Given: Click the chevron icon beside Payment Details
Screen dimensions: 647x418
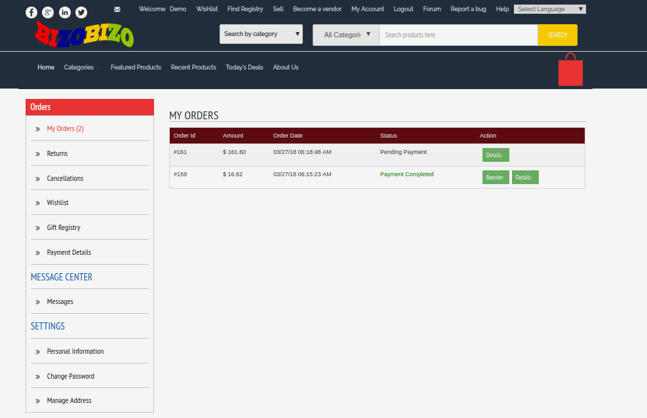Looking at the screenshot, I should point(37,253).
